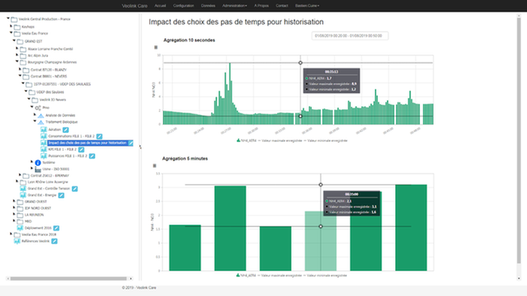The image size is (527, 296).
Task: Open the Contact menu item
Action: (282, 6)
